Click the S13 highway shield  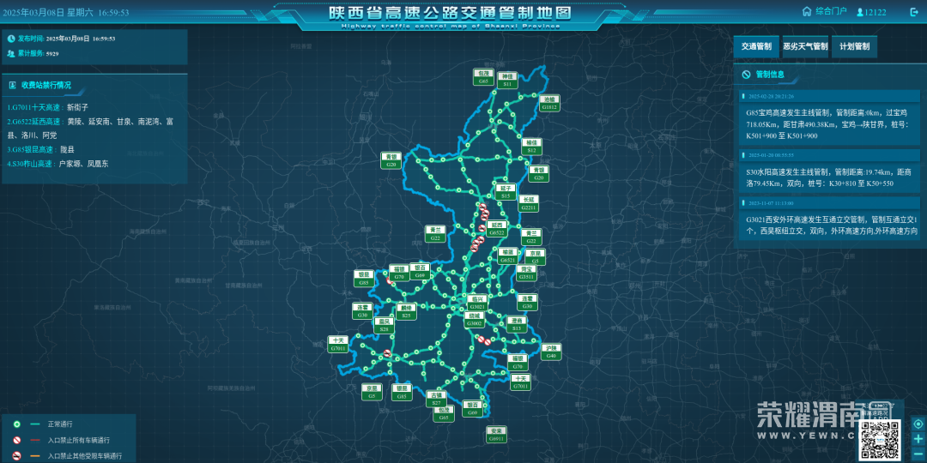coord(517,324)
